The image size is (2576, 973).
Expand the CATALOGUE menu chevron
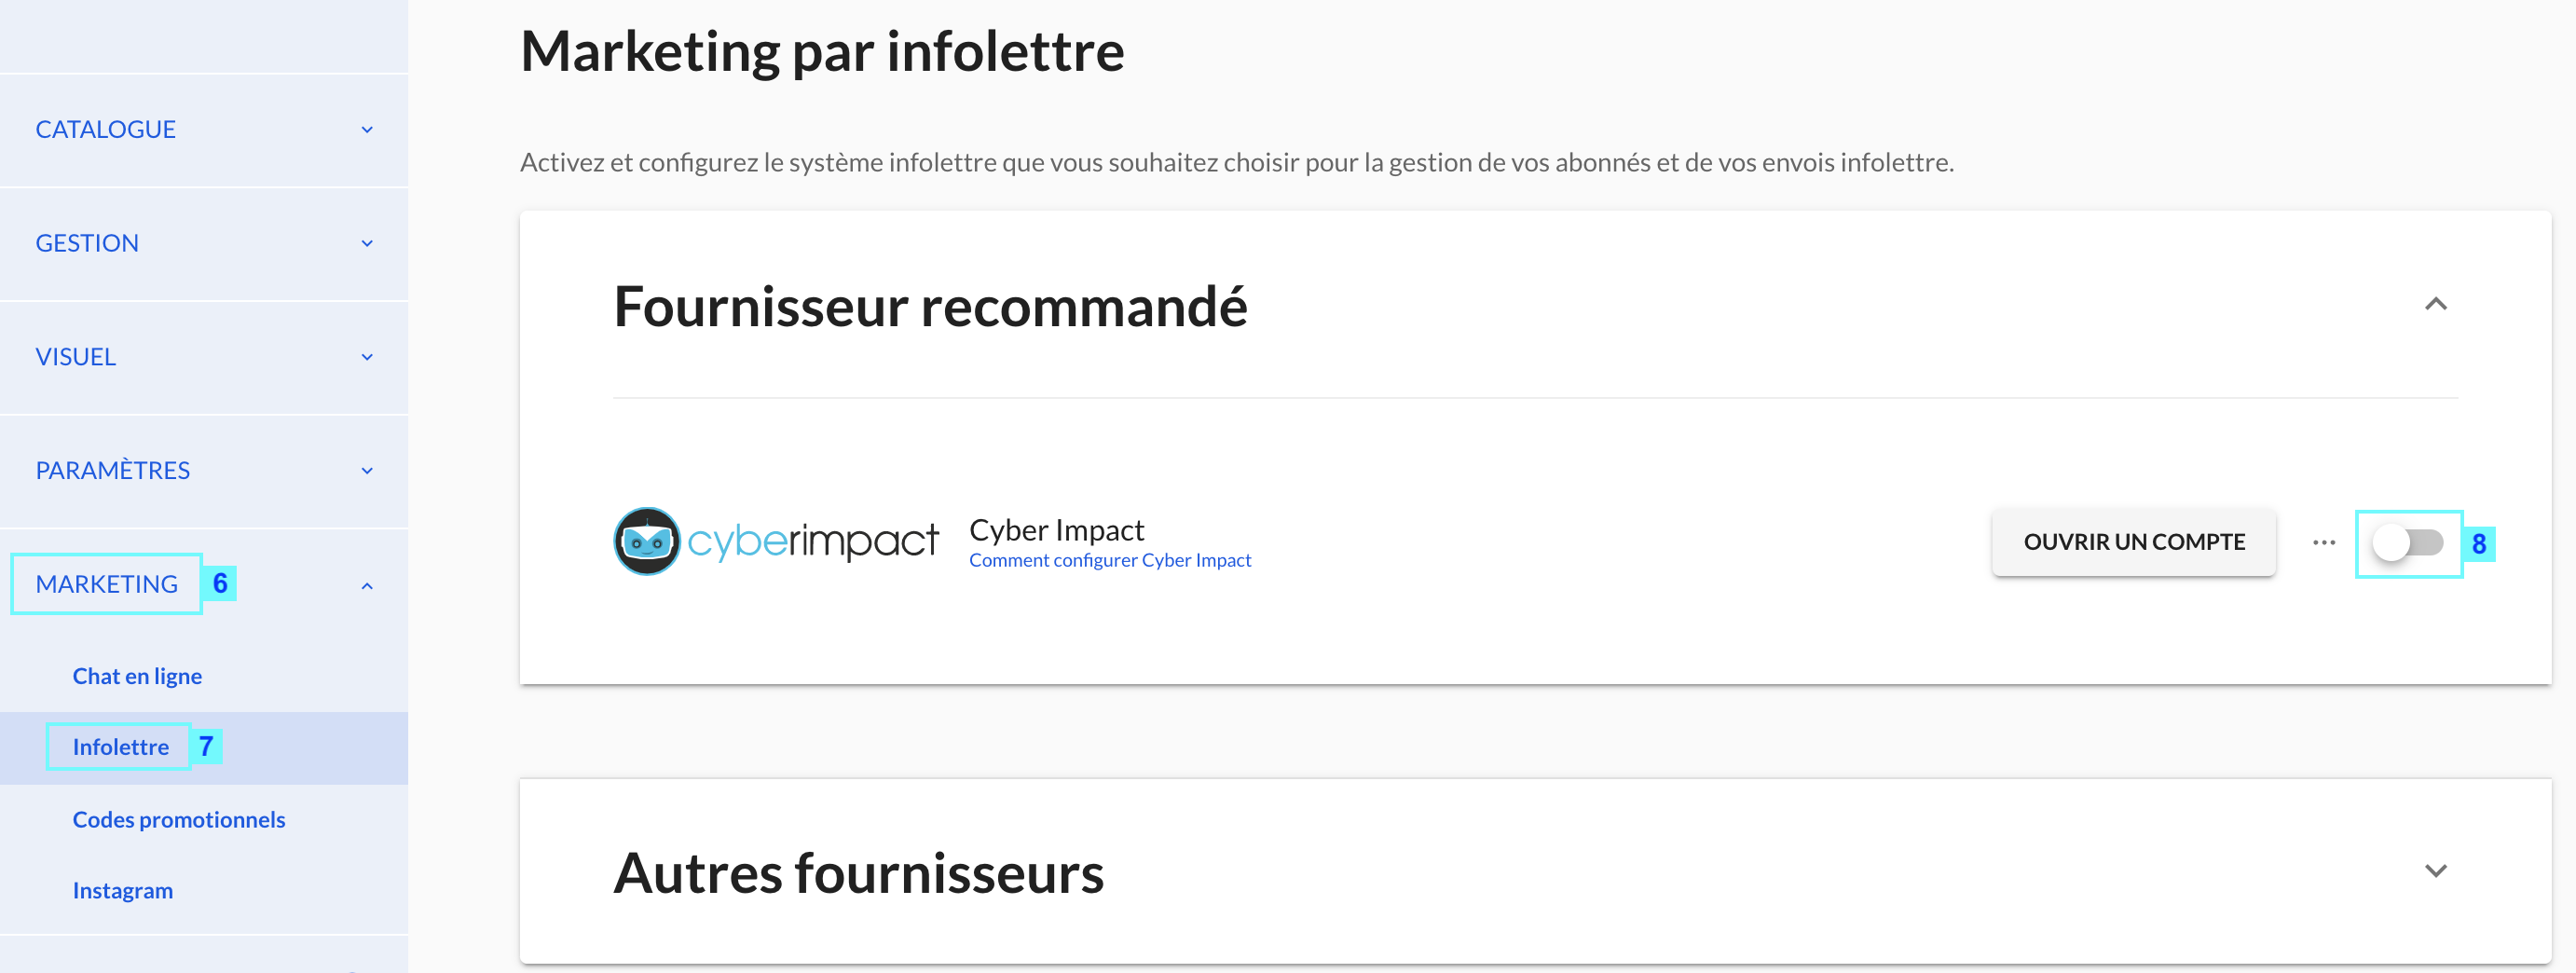point(367,130)
